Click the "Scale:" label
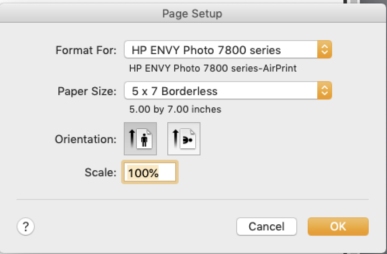The image size is (387, 254). (100, 172)
